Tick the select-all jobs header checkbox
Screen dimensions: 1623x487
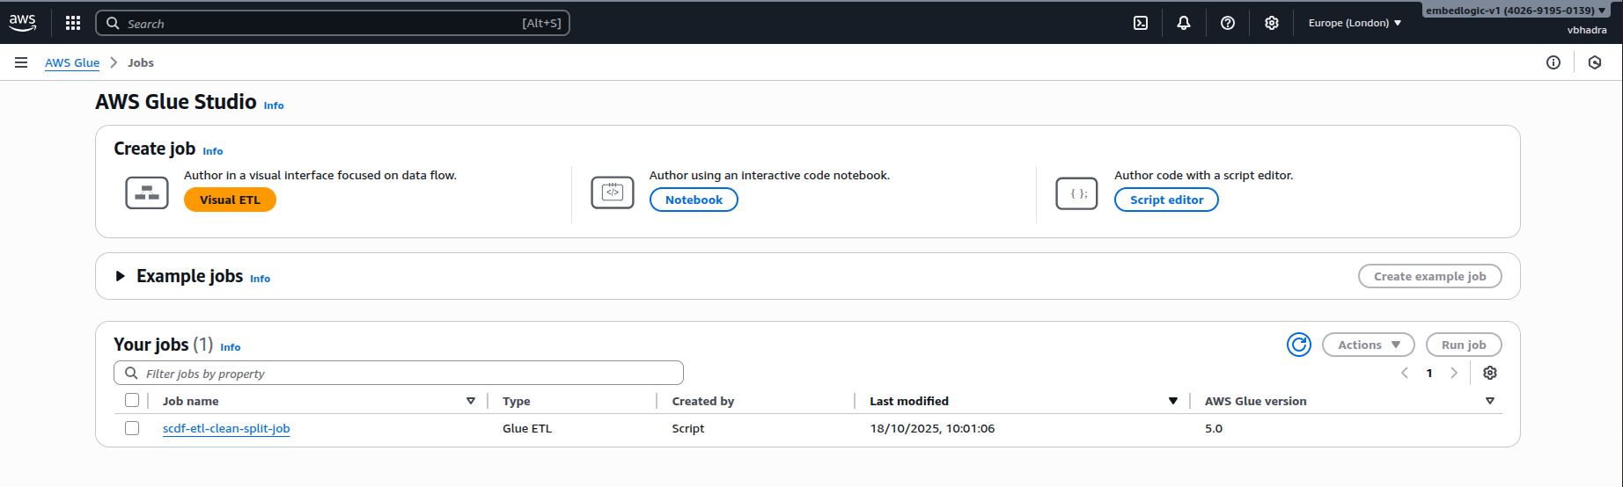(132, 401)
